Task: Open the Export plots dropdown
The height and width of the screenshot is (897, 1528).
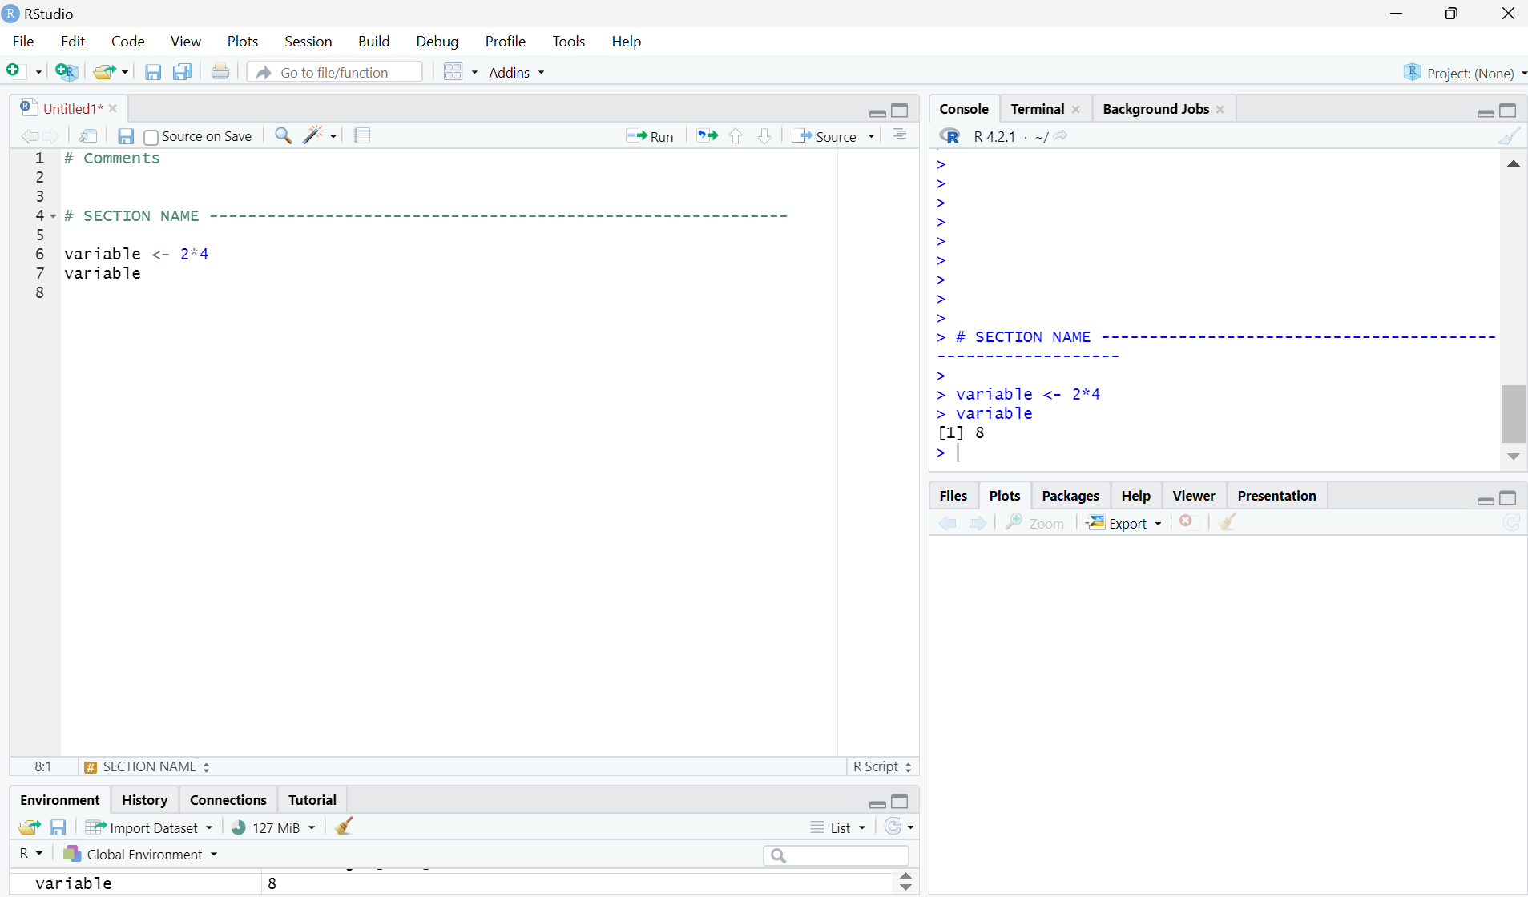Action: tap(1125, 523)
